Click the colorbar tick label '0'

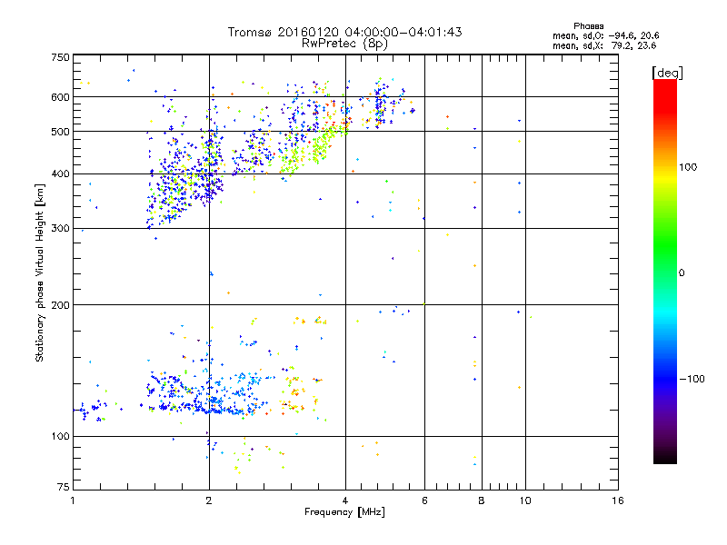pos(682,272)
